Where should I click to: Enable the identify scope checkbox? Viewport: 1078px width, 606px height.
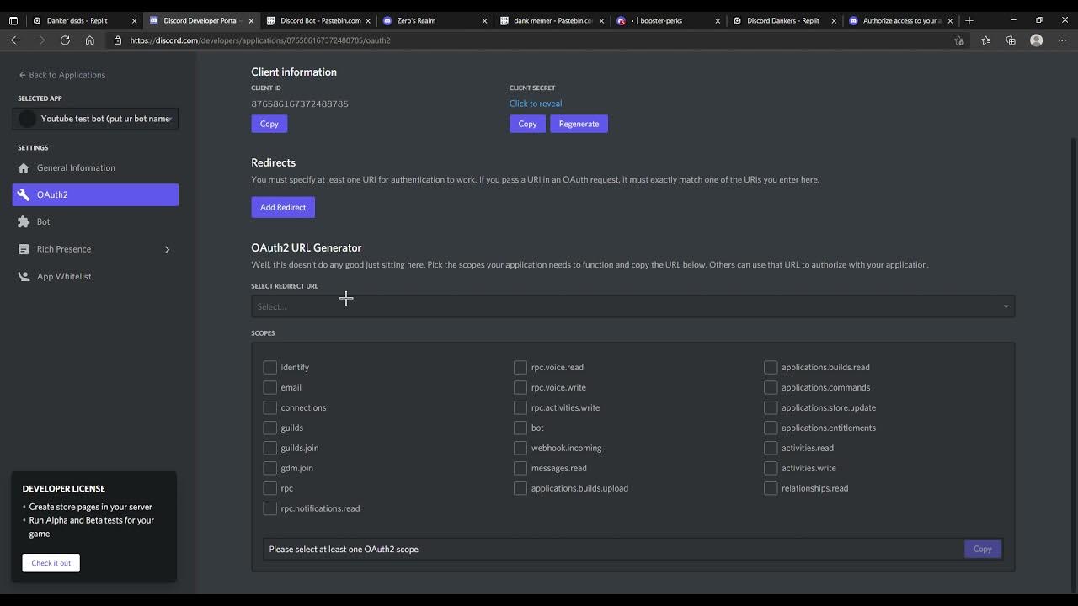269,367
